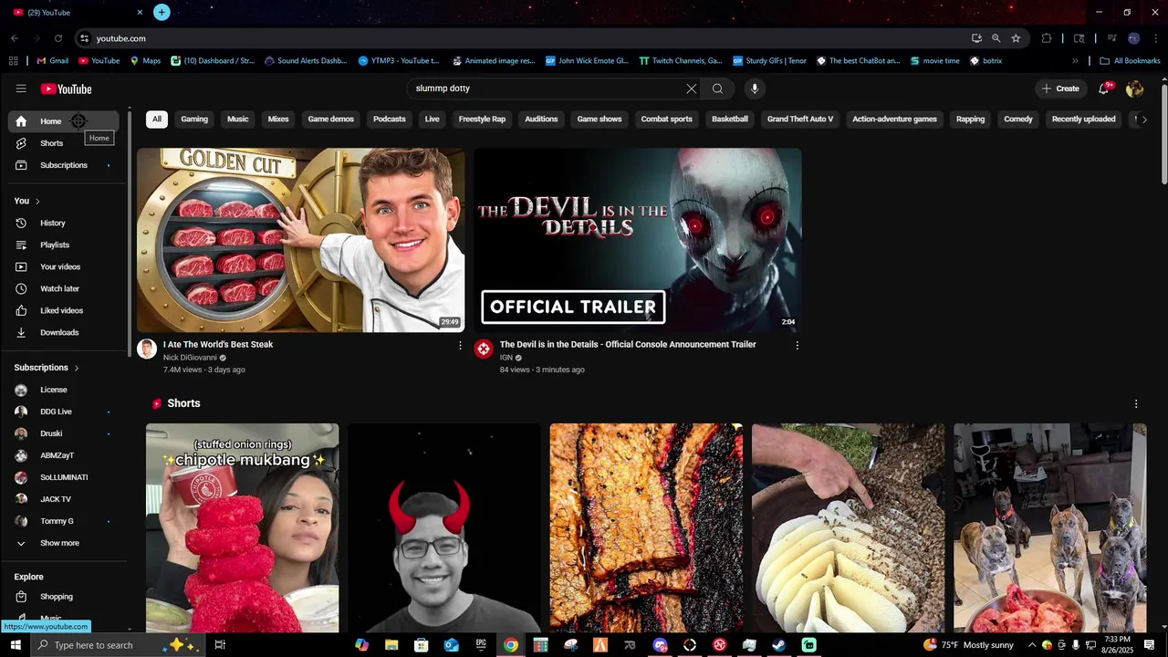Select the All filter chip

pos(157,120)
